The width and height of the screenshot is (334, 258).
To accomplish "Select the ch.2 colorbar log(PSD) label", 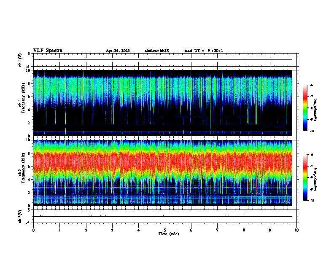I will (x=316, y=180).
